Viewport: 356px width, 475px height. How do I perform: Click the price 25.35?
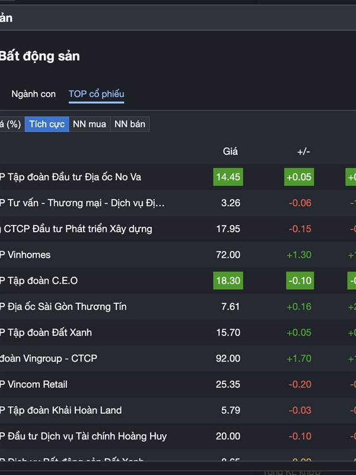(228, 384)
